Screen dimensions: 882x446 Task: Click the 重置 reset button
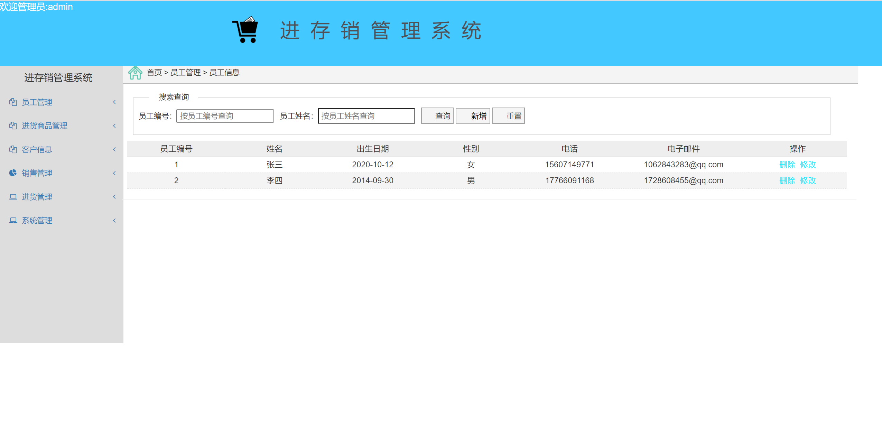click(x=508, y=116)
